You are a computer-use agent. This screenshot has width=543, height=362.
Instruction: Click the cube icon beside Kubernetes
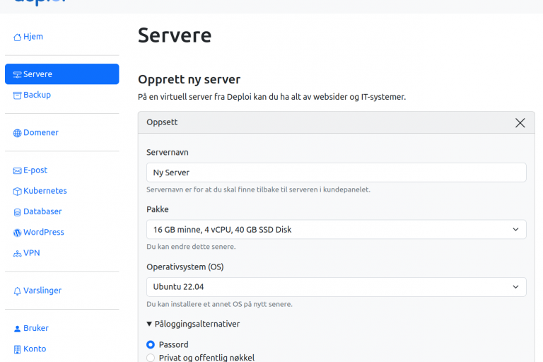pyautogui.click(x=18, y=191)
